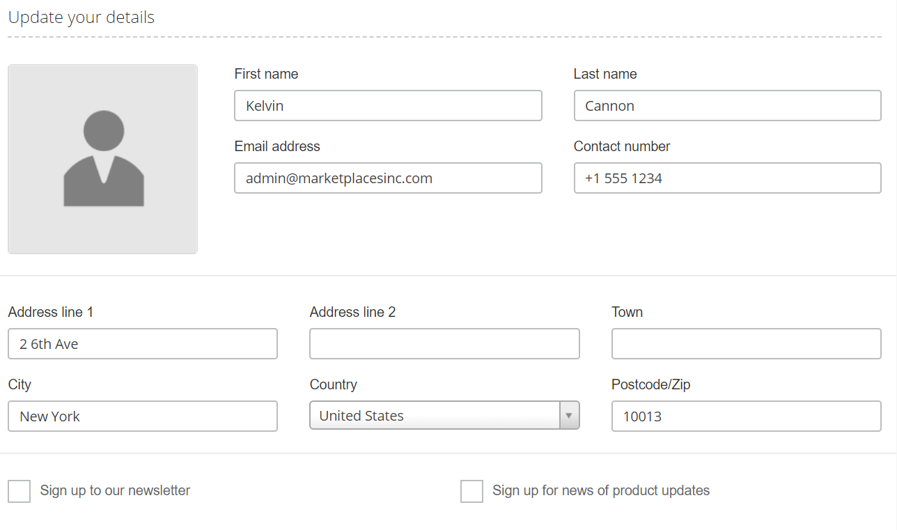Screen dimensions: 897x530
Task: Click the Update your details heading
Action: (x=81, y=17)
